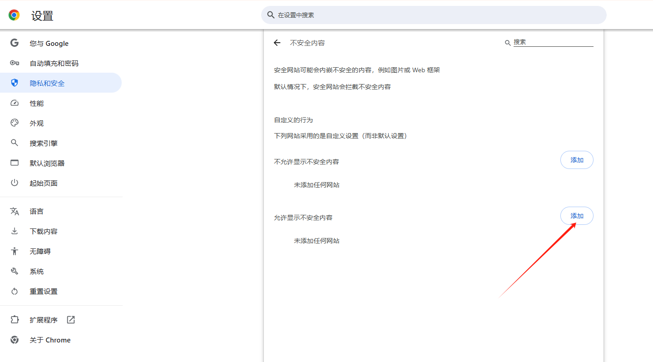Click the extensions puzzle icon

point(15,320)
